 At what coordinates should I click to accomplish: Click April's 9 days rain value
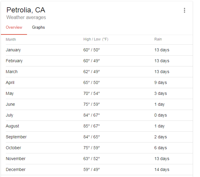point(161,82)
